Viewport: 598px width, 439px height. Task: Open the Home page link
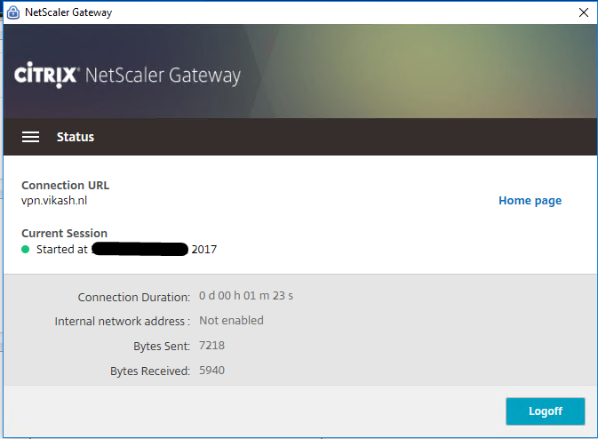tap(530, 200)
